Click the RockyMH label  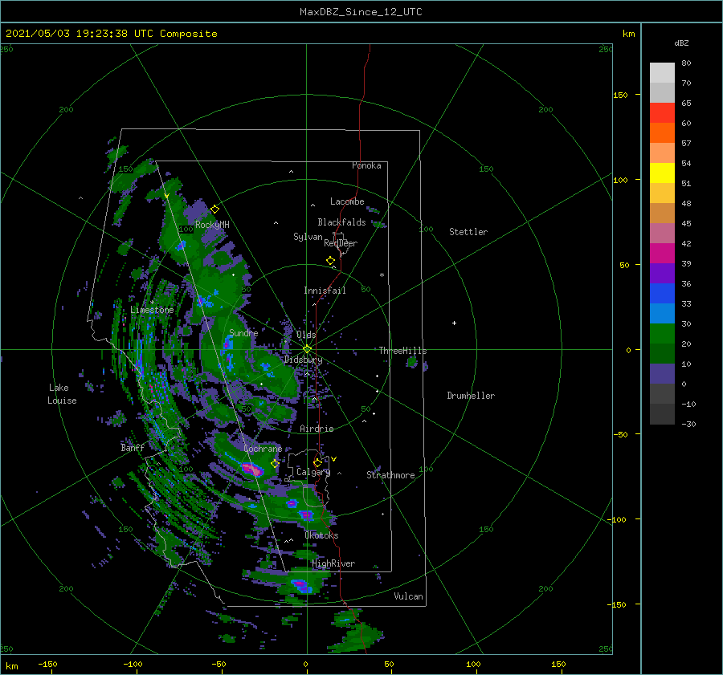click(212, 225)
